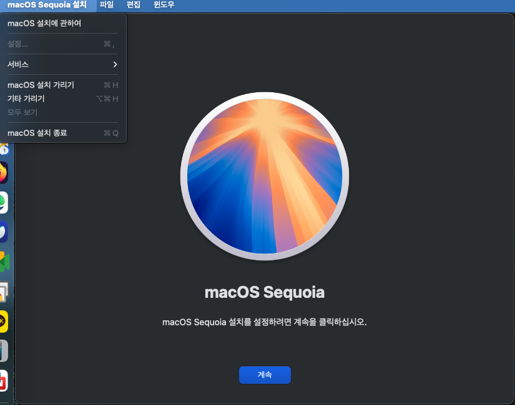
Task: Click the dimmed 설정... menu item
Action: (x=17, y=44)
